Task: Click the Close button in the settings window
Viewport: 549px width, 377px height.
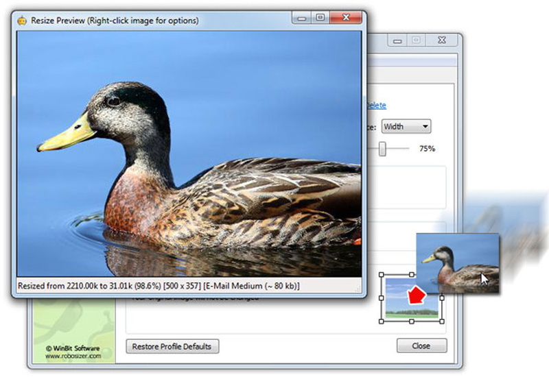Action: click(x=421, y=346)
